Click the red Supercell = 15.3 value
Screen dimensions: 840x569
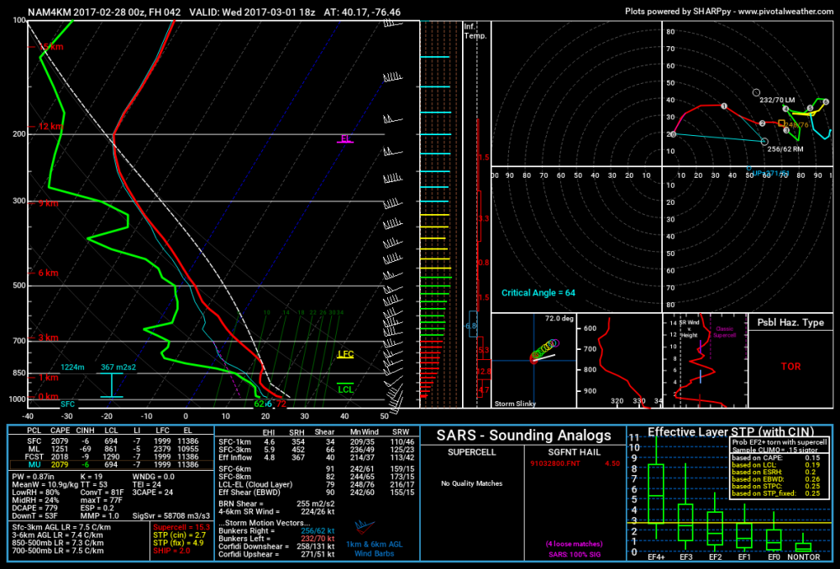[x=181, y=527]
